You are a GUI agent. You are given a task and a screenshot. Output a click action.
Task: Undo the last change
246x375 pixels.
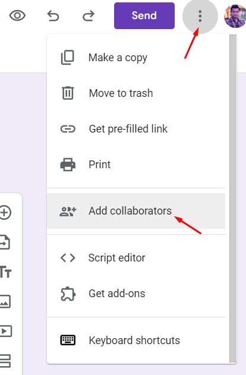(x=53, y=16)
